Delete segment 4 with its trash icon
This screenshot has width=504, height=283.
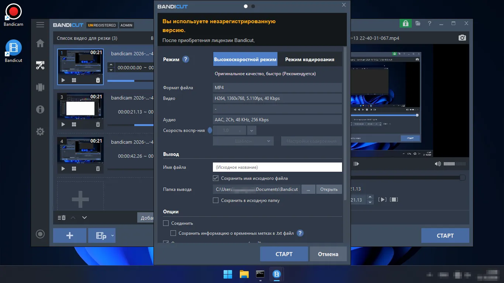coord(98,168)
